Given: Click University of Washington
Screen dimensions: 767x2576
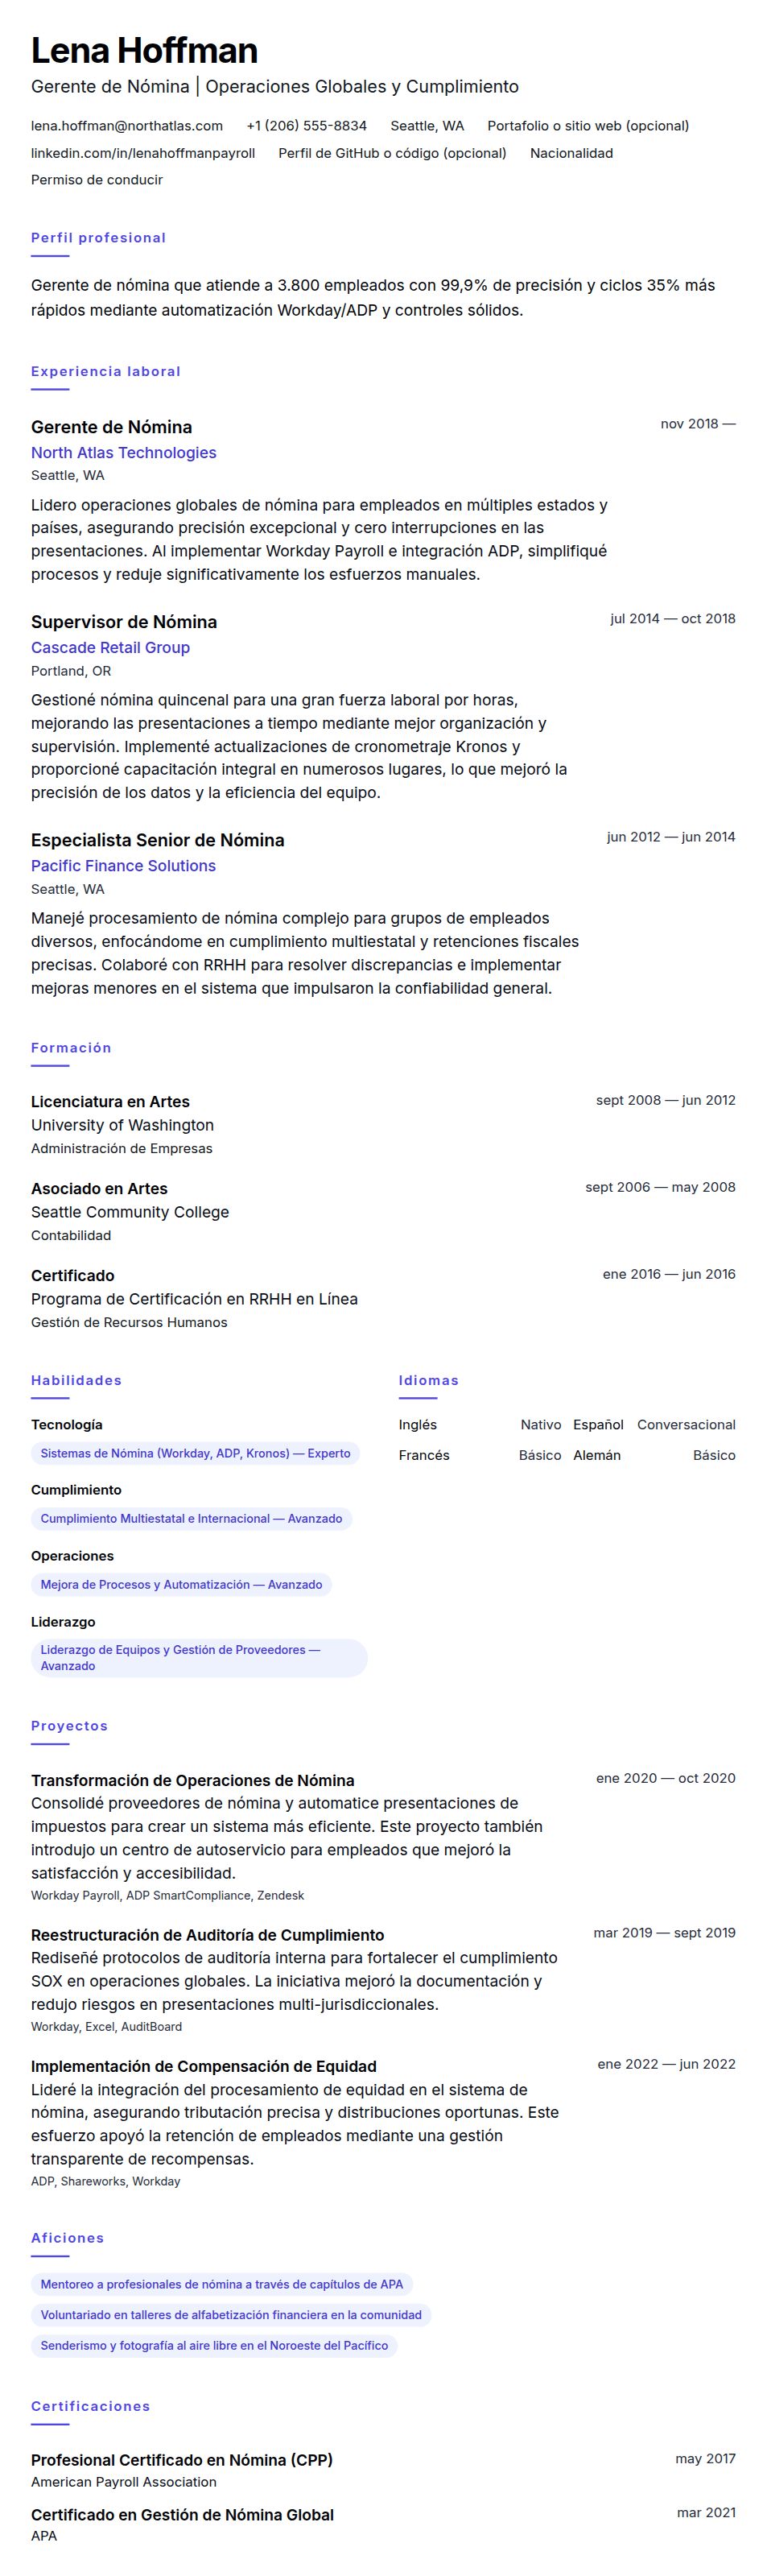Looking at the screenshot, I should pos(122,1125).
